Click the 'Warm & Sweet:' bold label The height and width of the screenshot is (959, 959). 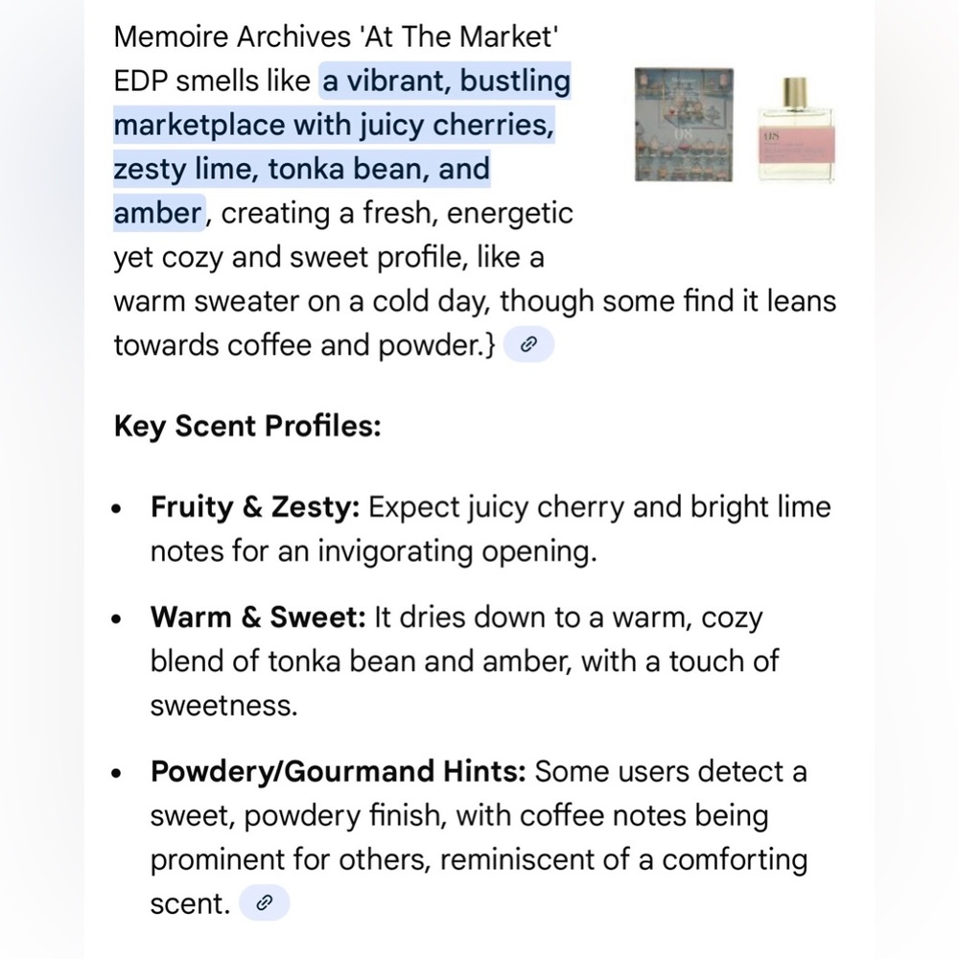[x=258, y=617]
